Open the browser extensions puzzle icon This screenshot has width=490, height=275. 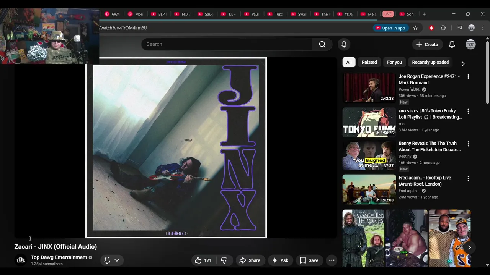[x=443, y=28]
